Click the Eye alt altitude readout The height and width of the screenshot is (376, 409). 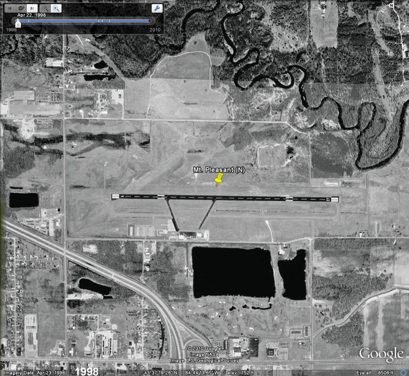(381, 372)
